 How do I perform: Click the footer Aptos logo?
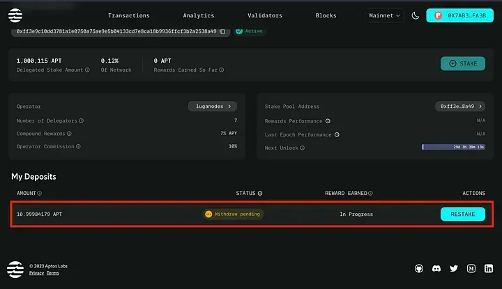[15, 270]
